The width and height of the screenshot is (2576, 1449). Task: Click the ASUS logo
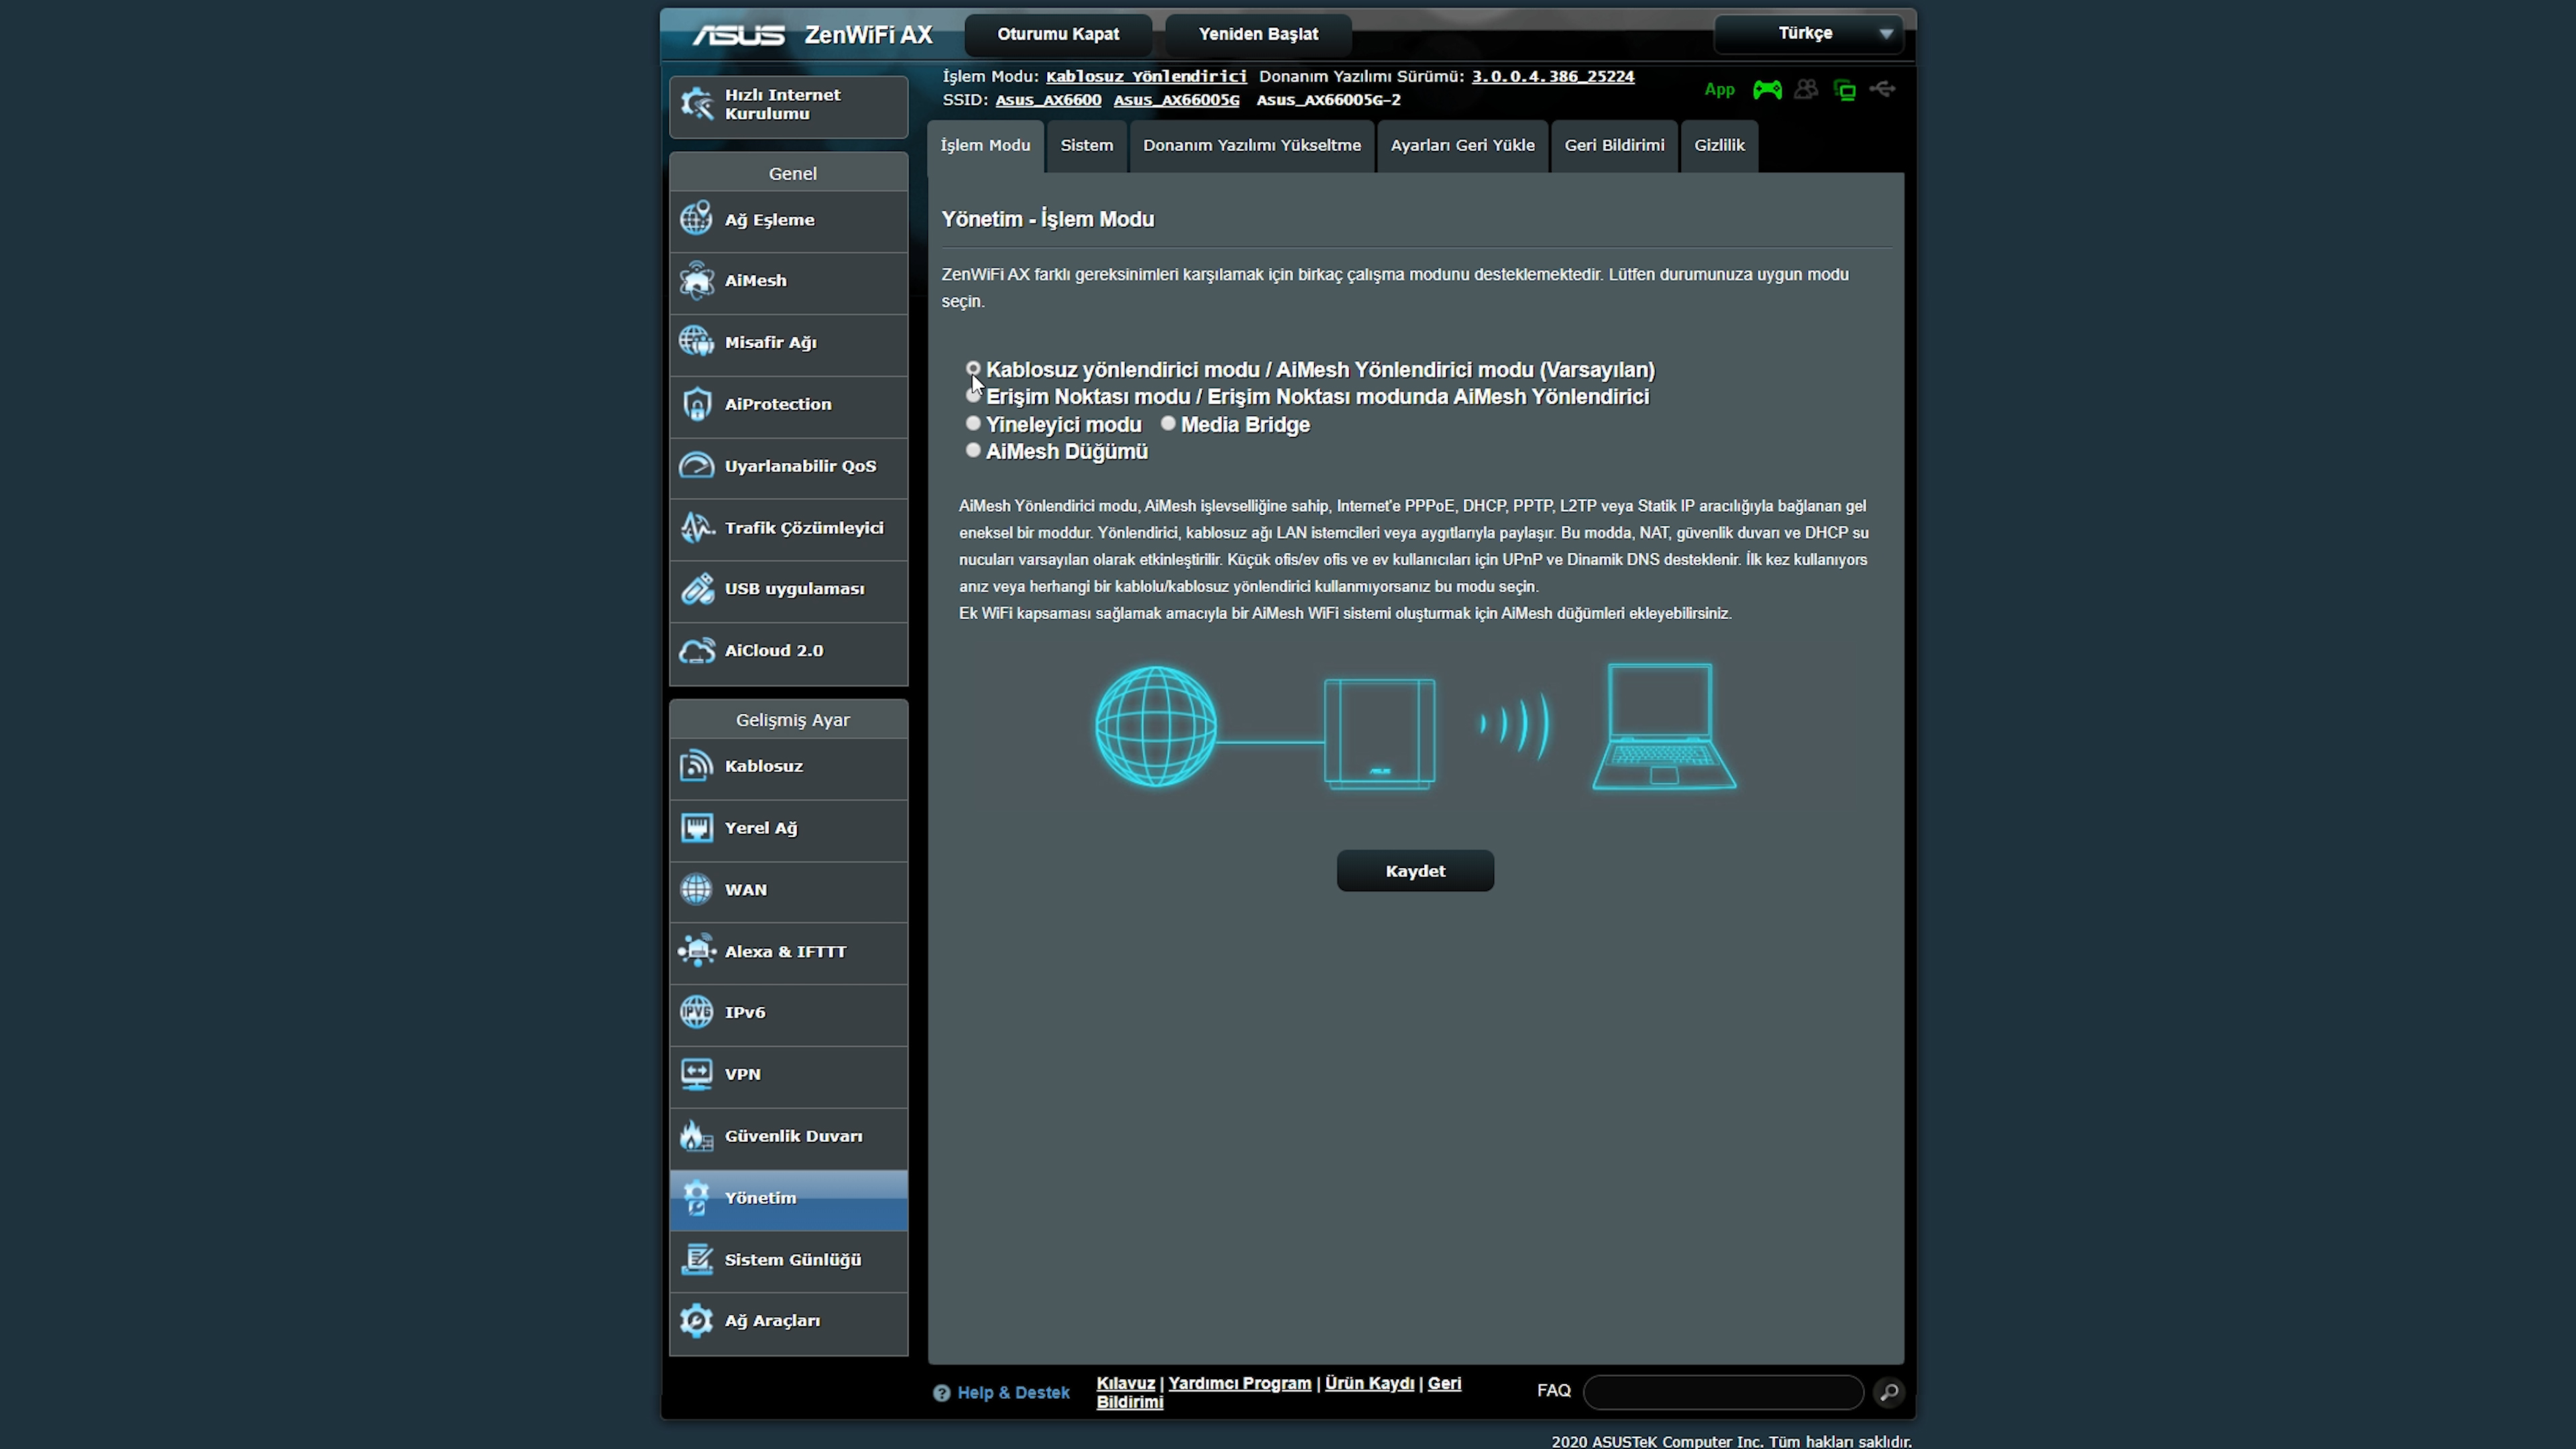point(739,35)
